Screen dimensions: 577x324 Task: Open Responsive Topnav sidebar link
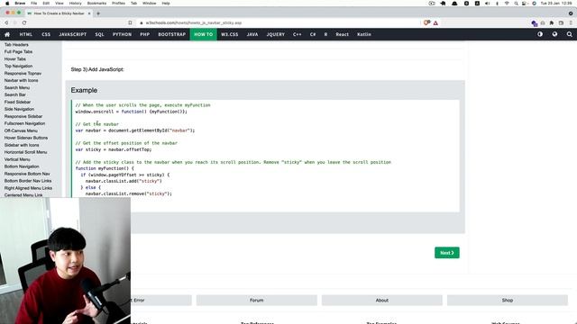(23, 74)
